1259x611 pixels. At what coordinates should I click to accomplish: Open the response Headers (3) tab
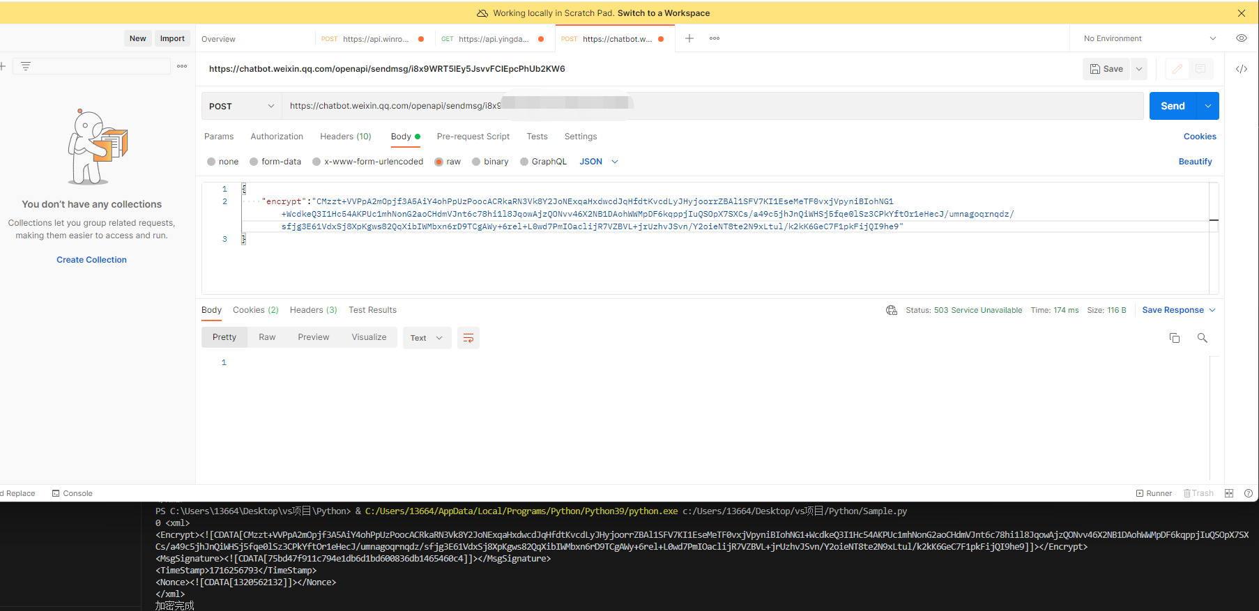pos(314,310)
